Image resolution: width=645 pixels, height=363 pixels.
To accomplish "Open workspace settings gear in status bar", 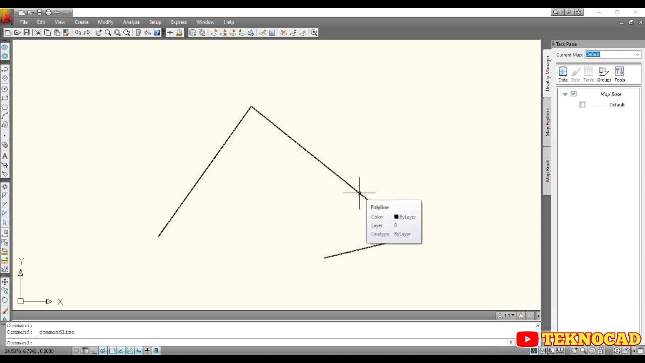I will (617, 351).
